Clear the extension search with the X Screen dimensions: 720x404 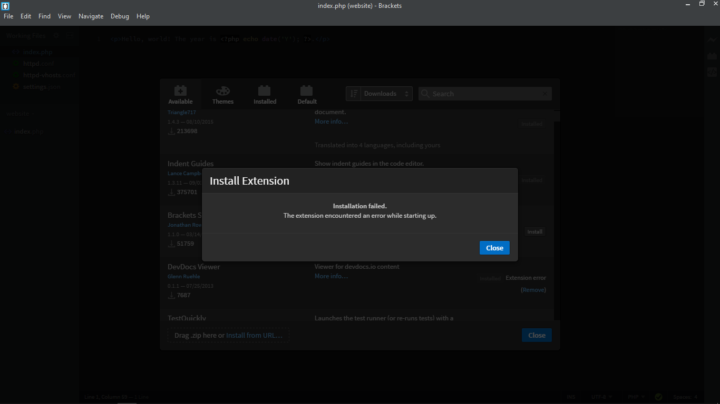click(x=545, y=94)
